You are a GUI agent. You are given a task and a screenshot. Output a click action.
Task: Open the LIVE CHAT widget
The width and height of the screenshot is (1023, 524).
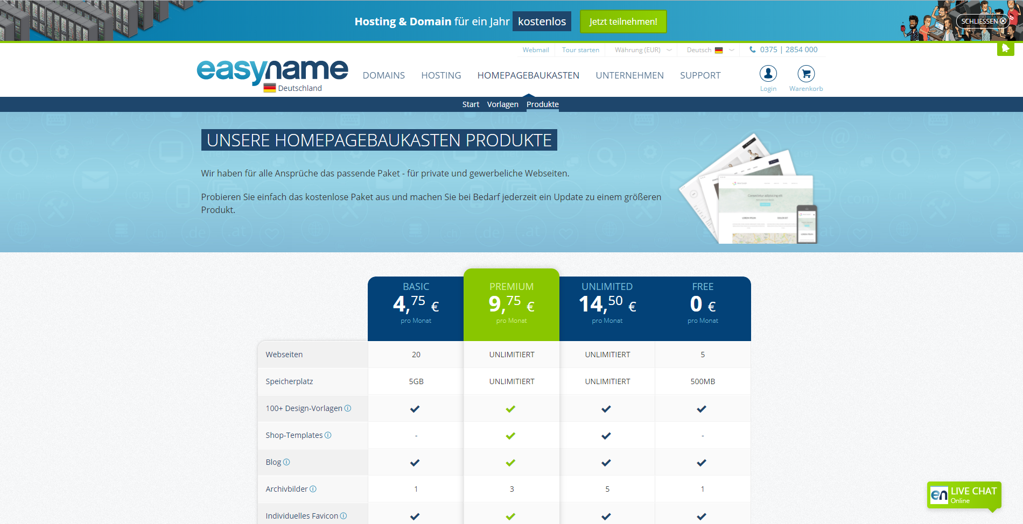964,495
